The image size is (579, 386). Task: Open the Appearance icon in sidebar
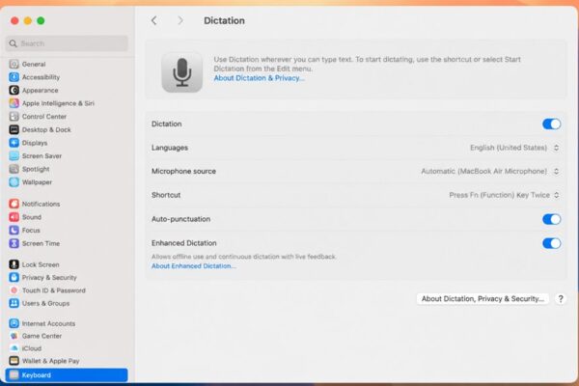(14, 90)
